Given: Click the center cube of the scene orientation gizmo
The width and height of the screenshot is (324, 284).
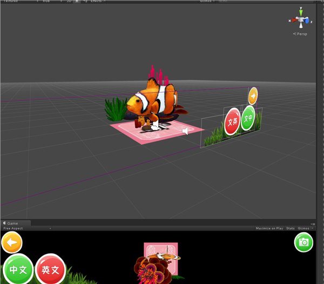Looking at the screenshot, I should [x=301, y=19].
